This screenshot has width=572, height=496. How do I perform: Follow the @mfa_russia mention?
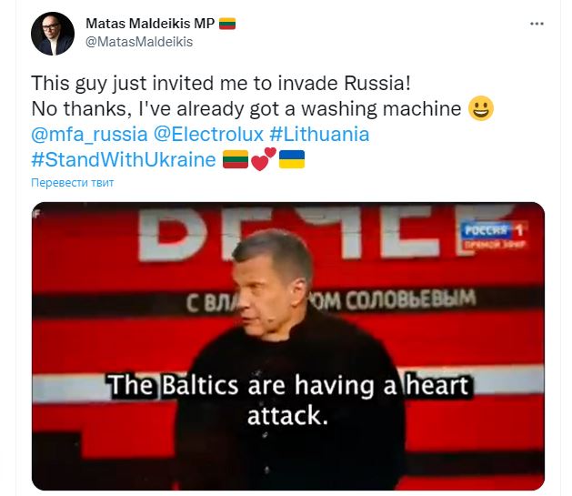[x=89, y=135]
